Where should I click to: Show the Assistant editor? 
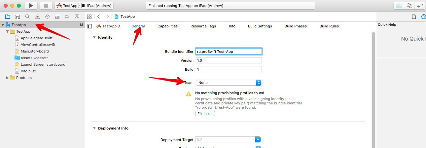pyautogui.click(x=409, y=6)
